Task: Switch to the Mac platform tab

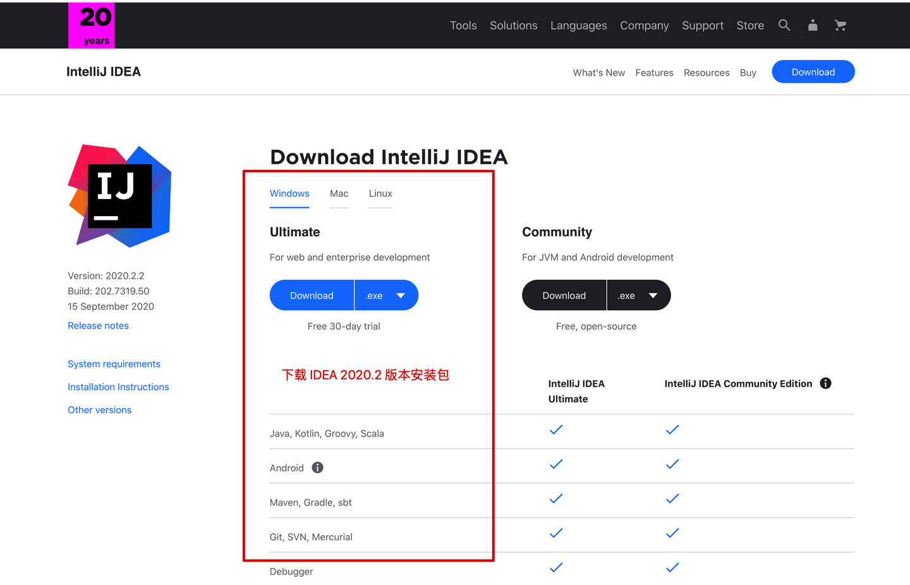Action: pos(339,193)
